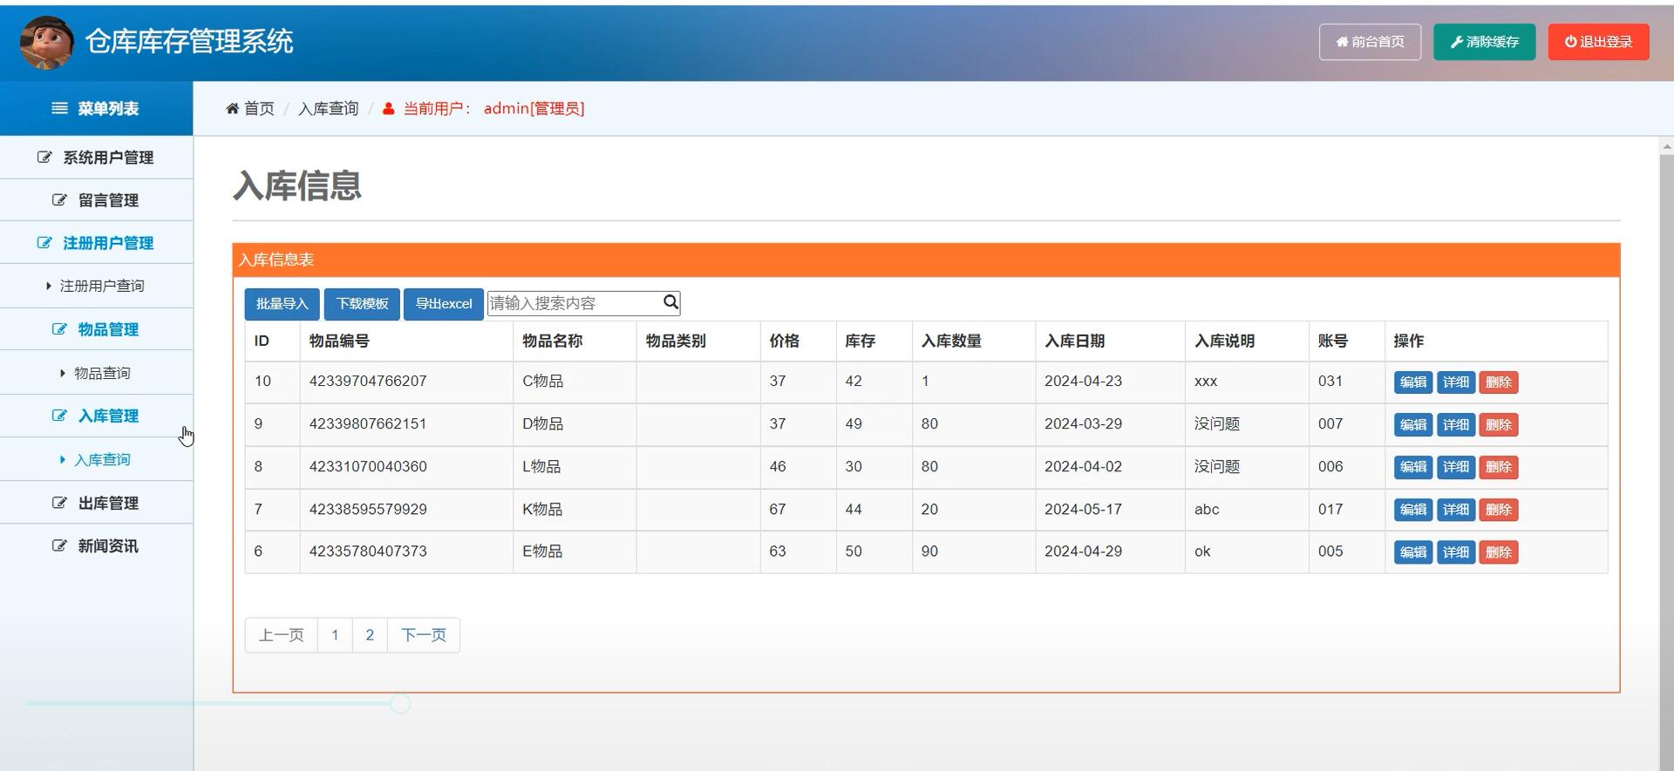Open 前台首页 from the header
Viewport: 1674px width, 771px height.
pyautogui.click(x=1370, y=42)
